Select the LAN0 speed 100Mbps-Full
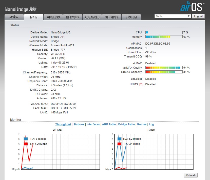The width and height of the screenshot is (210, 180). [x=59, y=112]
